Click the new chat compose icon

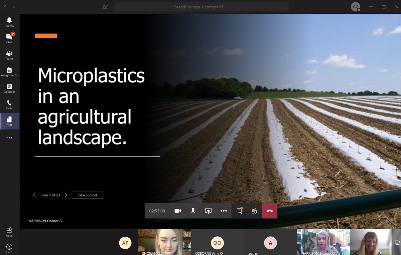106,7
